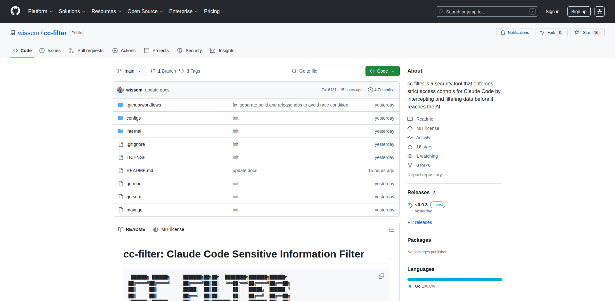Click the Go language progress bar
Image resolution: width=615 pixels, height=301 pixels.
(455, 280)
